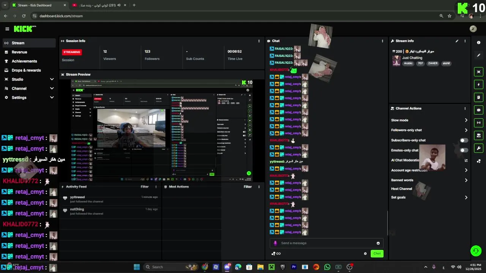This screenshot has height=273, width=486.
Task: Open the hamburger menu next to the Kick logo
Action: (7, 29)
